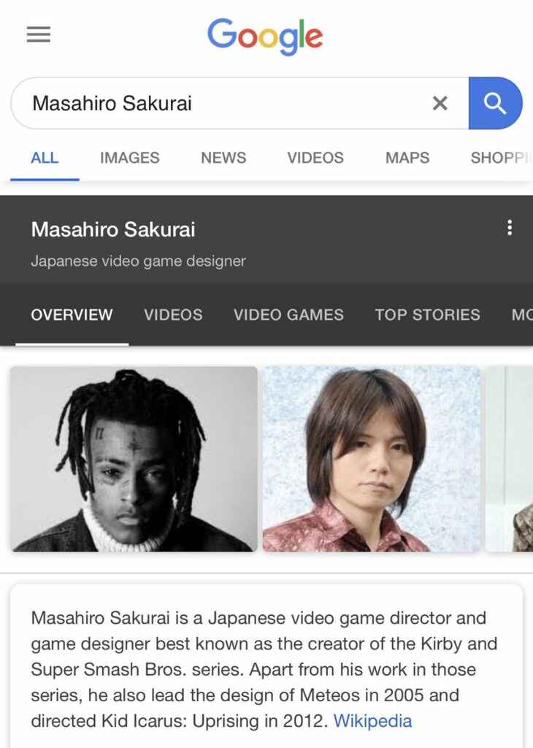
Task: Select the panel's Videos tab
Action: coord(173,314)
